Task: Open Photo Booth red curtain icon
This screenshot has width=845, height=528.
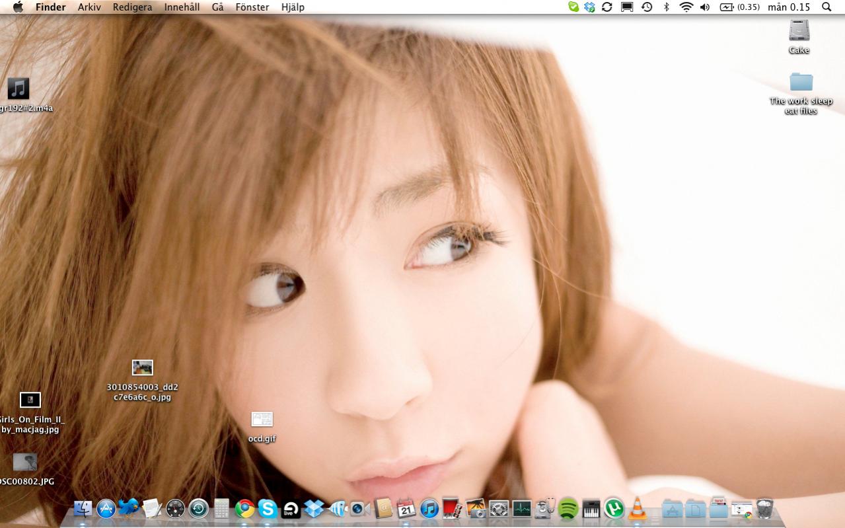Action: [453, 508]
